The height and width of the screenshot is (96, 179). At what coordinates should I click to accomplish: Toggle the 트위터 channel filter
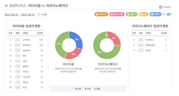point(155,14)
